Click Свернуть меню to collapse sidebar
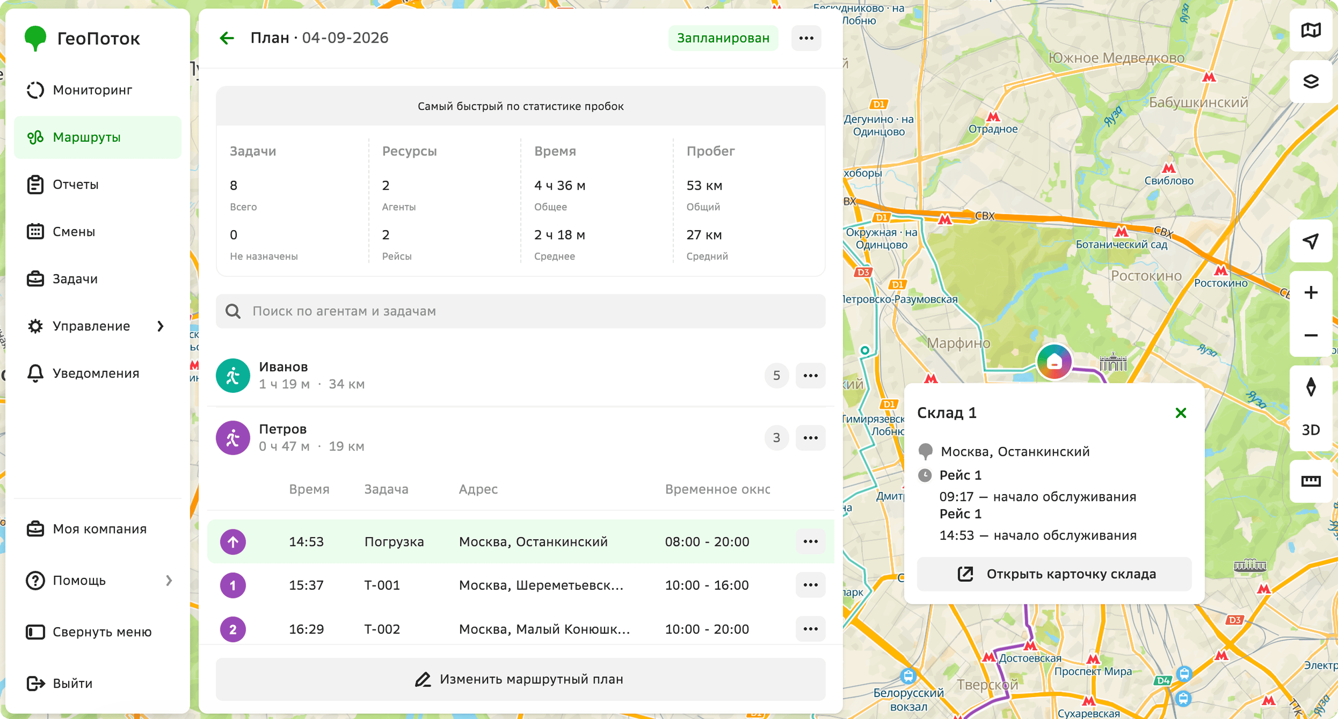This screenshot has width=1338, height=719. click(98, 632)
